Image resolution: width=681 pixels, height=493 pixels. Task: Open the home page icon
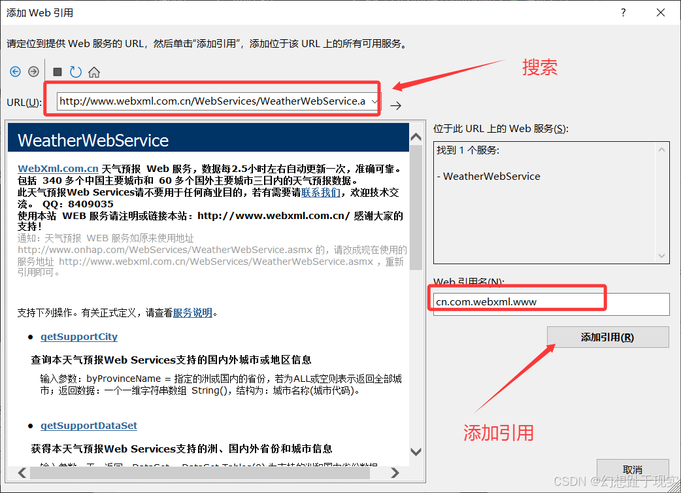click(x=94, y=72)
